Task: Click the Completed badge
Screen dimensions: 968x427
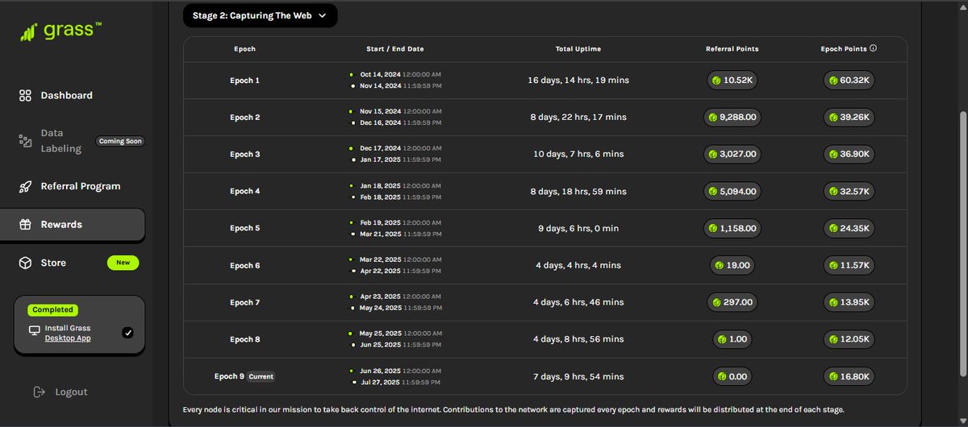Action: click(52, 309)
